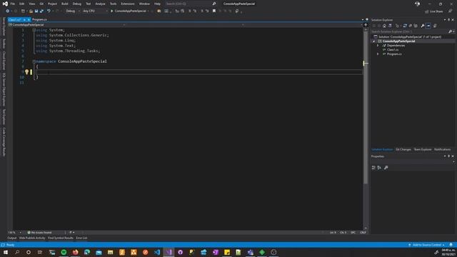Select Class1.cs in Solution Explorer

pyautogui.click(x=393, y=50)
